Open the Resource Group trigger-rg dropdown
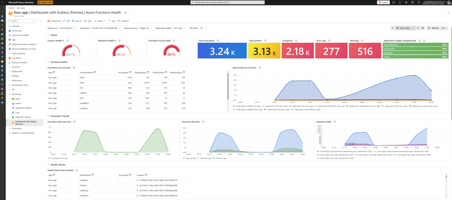452x200 pixels. pyautogui.click(x=146, y=28)
